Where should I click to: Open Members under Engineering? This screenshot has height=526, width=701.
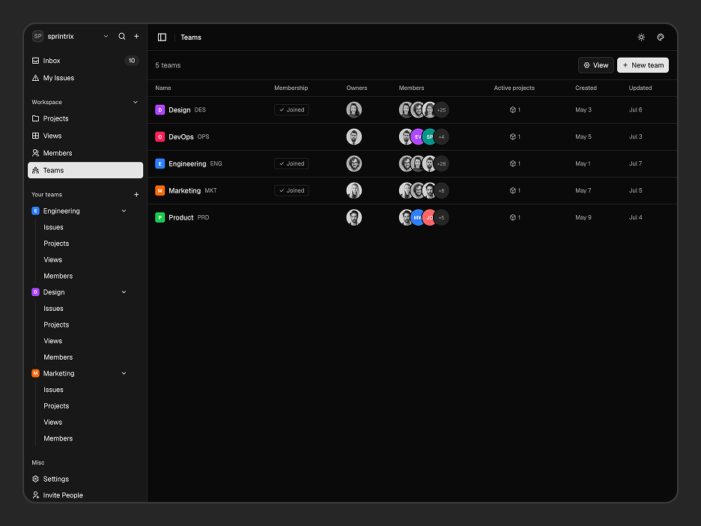58,276
